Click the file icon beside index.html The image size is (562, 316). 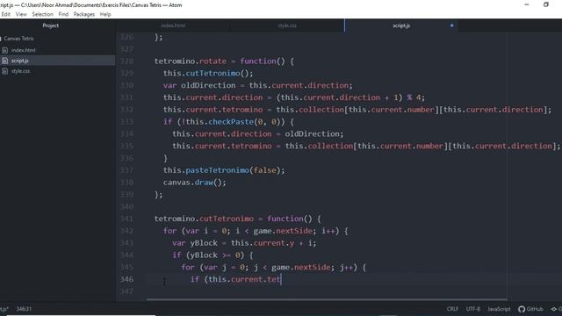5,50
